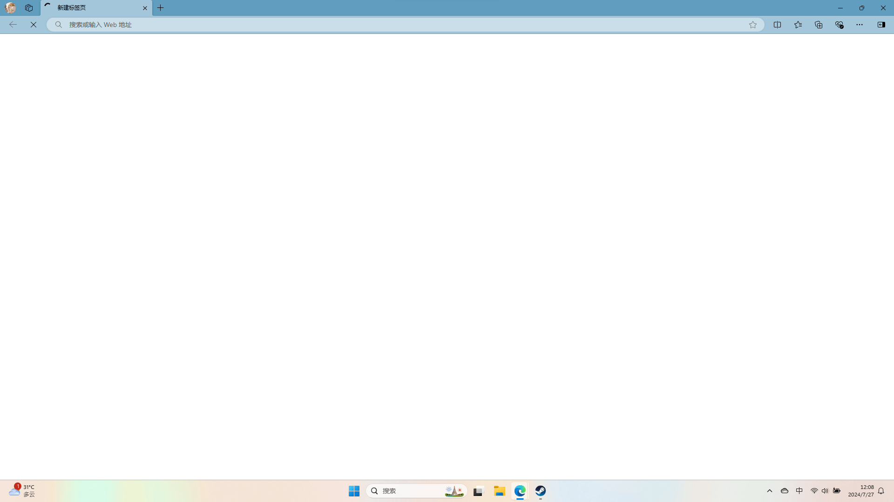Expand Settings and more menu
This screenshot has height=502, width=894.
pos(860,25)
